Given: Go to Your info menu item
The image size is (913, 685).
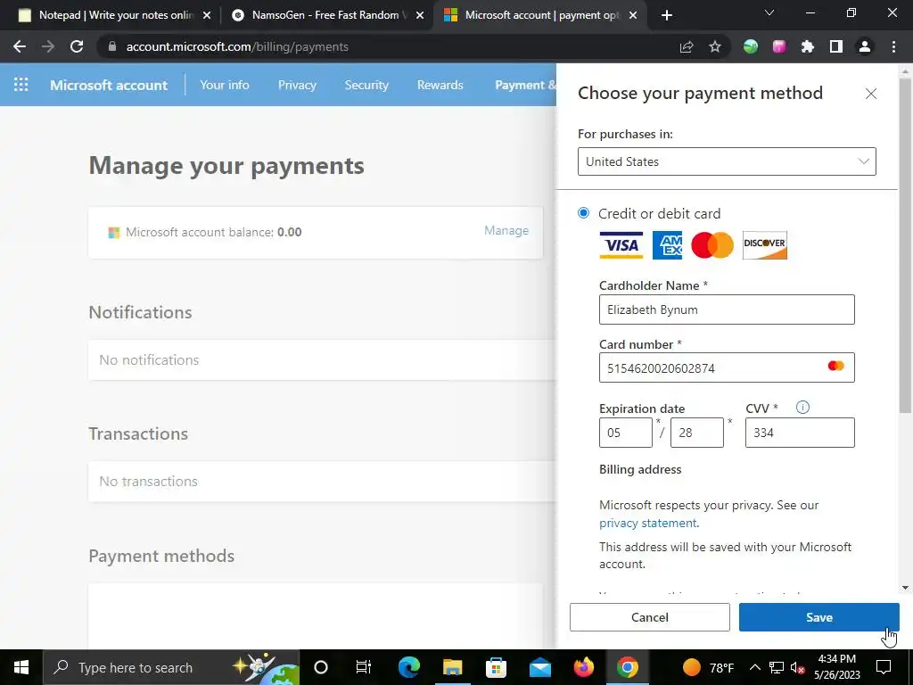Looking at the screenshot, I should [x=224, y=85].
